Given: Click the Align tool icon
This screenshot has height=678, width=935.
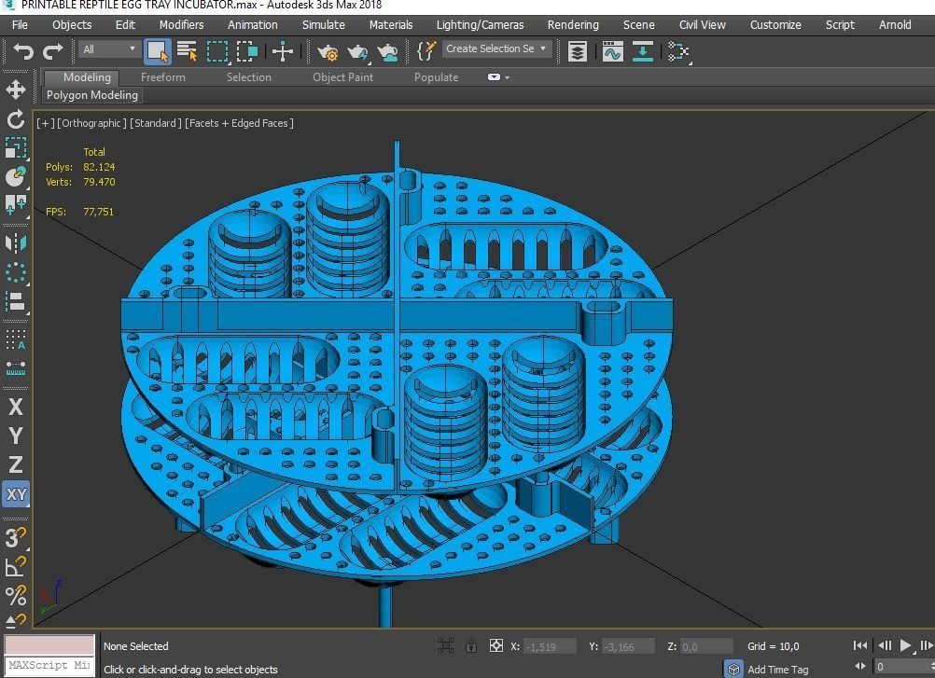Looking at the screenshot, I should click(x=16, y=301).
